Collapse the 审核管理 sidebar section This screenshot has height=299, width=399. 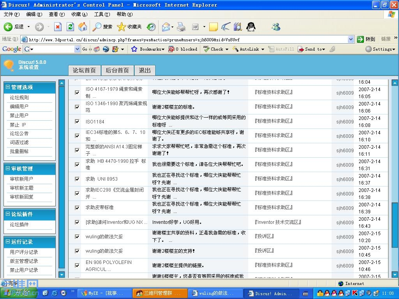(8, 169)
